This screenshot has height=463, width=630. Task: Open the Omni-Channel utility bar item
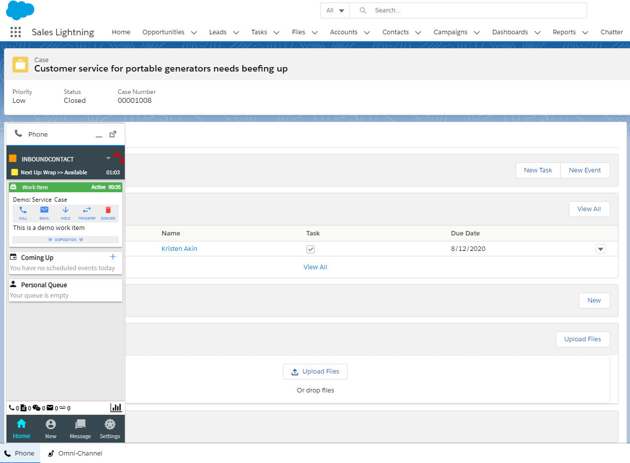pos(75,453)
